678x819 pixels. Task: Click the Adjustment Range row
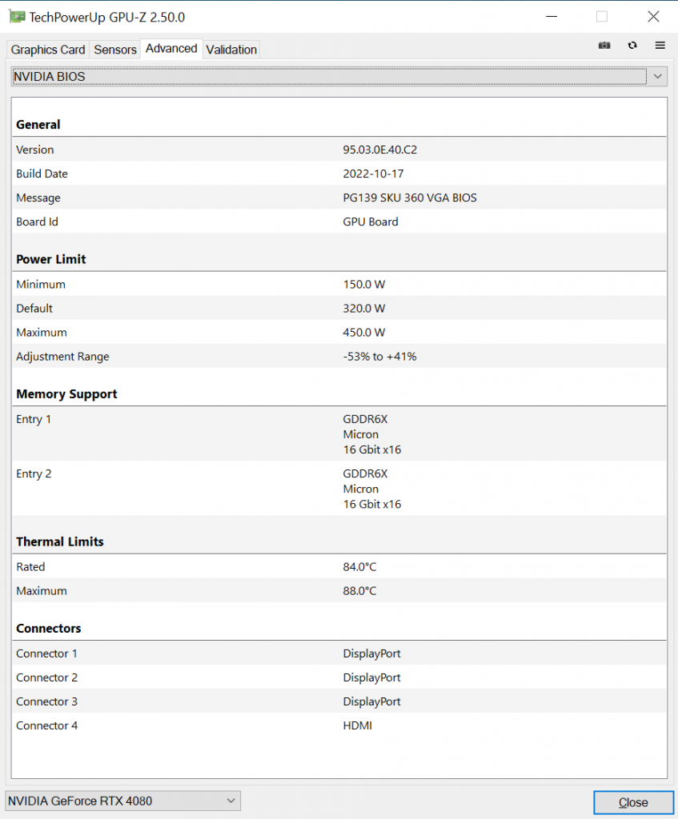click(x=339, y=356)
